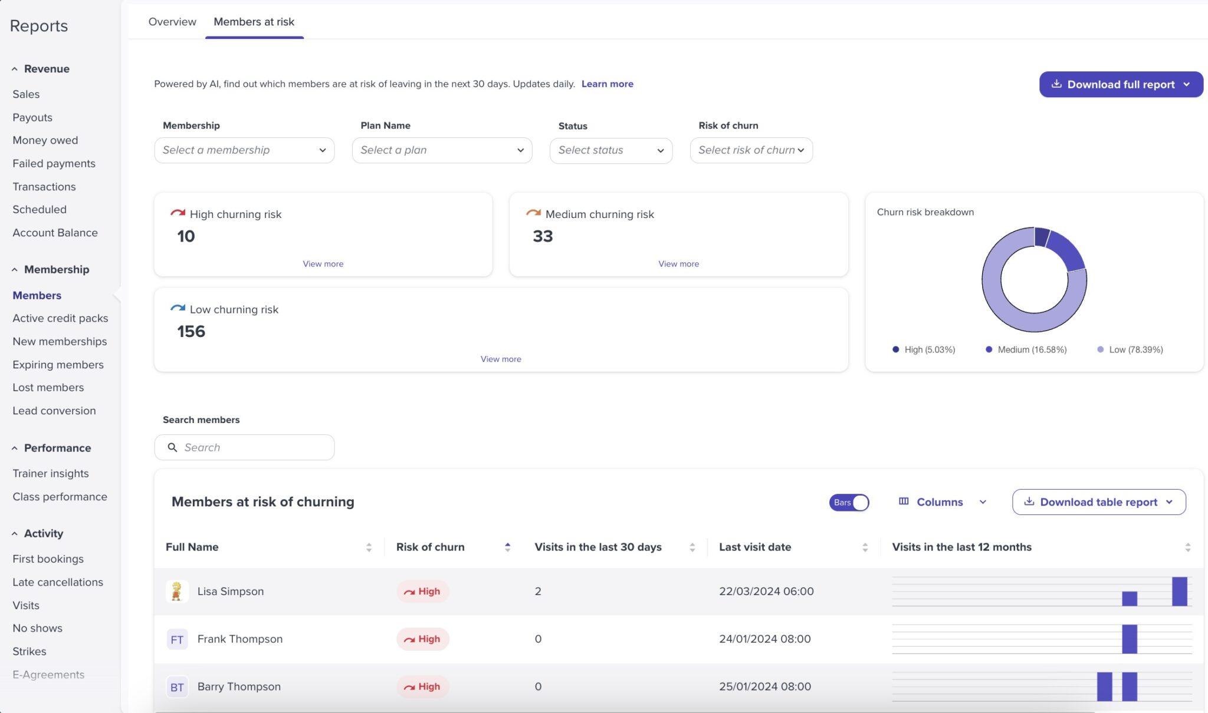Click Visits in last 30 days sort icon
Viewport: 1208px width, 713px height.
pyautogui.click(x=692, y=547)
